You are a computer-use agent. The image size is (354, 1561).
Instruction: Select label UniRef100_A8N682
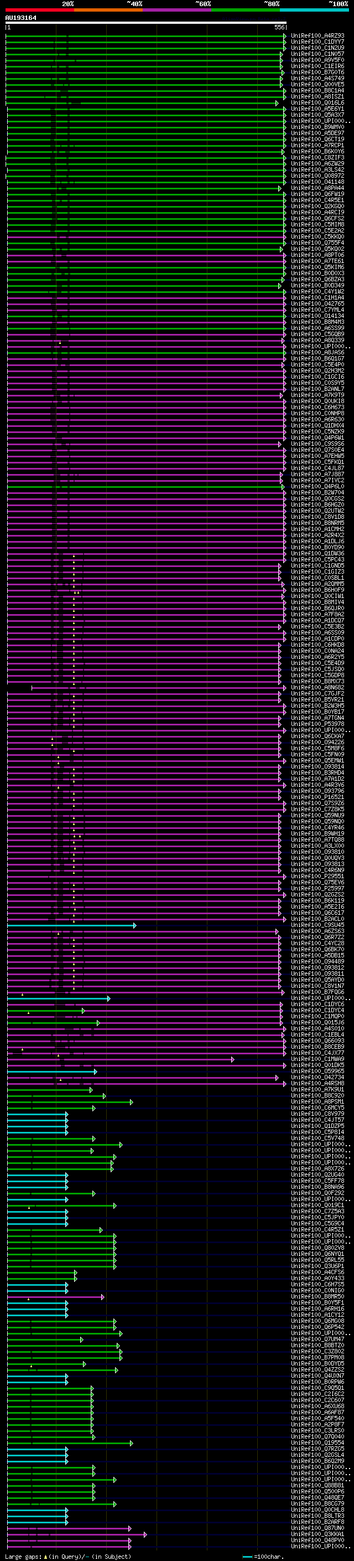tap(317, 687)
